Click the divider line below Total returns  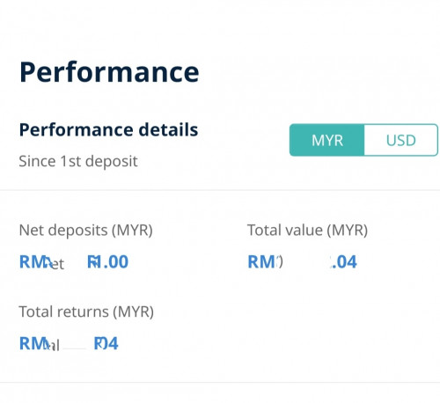click(x=220, y=383)
